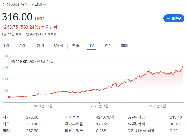Click the 316.00 current price text

17,17
